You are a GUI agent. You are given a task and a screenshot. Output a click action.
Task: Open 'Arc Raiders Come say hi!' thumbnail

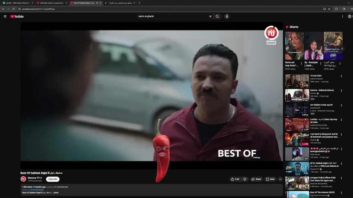pyautogui.click(x=297, y=110)
